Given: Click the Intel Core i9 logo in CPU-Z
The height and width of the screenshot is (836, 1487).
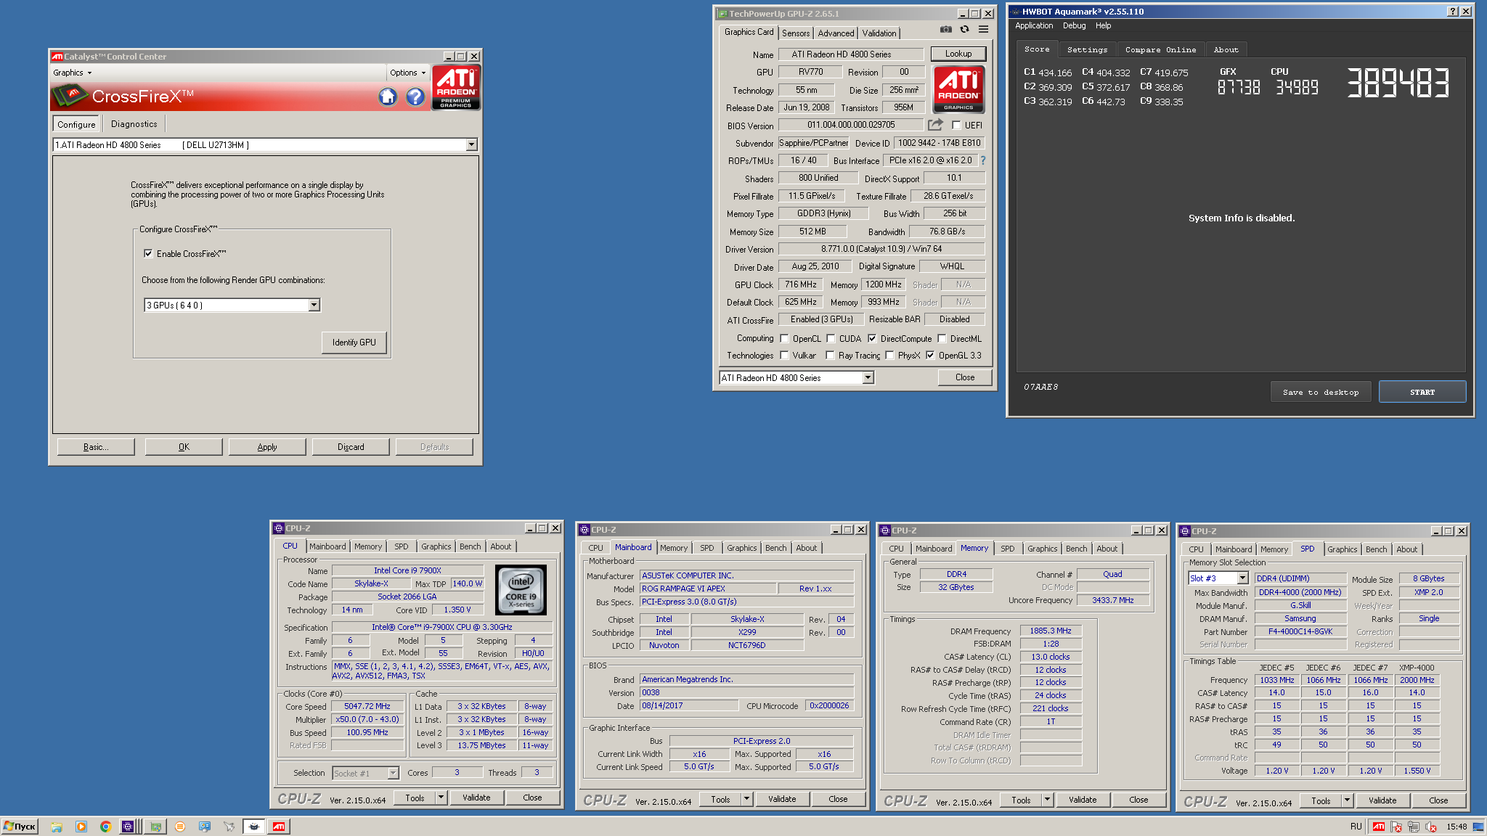Looking at the screenshot, I should (521, 590).
